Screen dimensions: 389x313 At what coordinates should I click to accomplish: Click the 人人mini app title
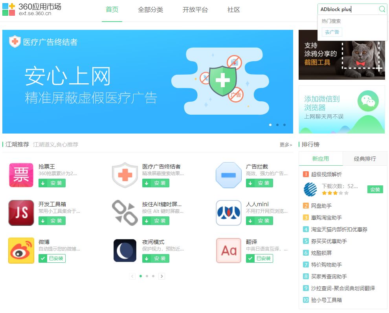point(257,204)
